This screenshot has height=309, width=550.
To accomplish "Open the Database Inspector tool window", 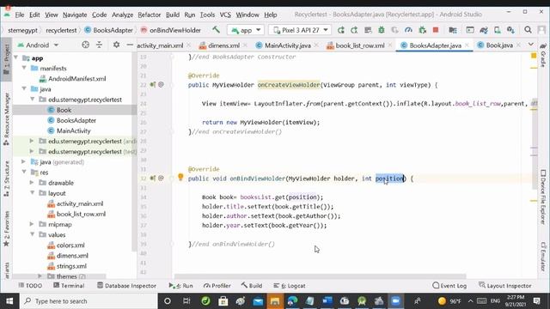I will (126, 286).
